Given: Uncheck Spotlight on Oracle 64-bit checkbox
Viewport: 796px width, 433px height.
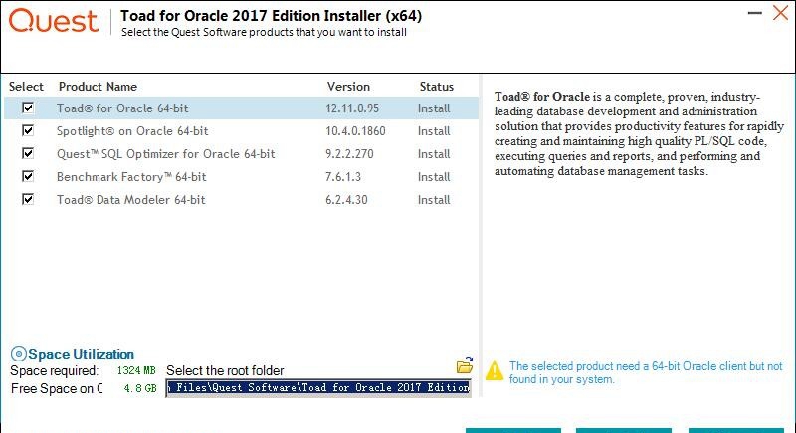Looking at the screenshot, I should (28, 131).
